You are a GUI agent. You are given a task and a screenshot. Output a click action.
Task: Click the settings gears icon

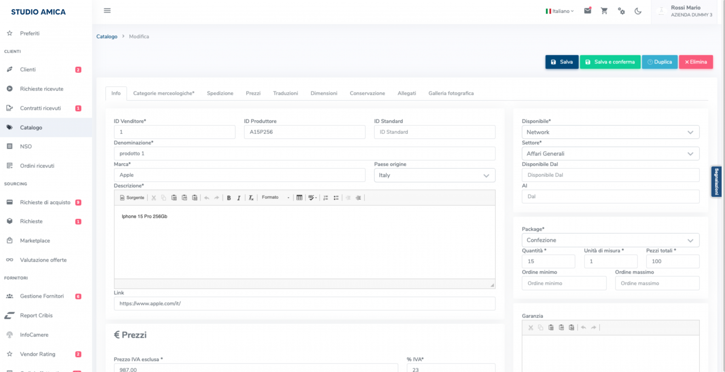pos(621,11)
